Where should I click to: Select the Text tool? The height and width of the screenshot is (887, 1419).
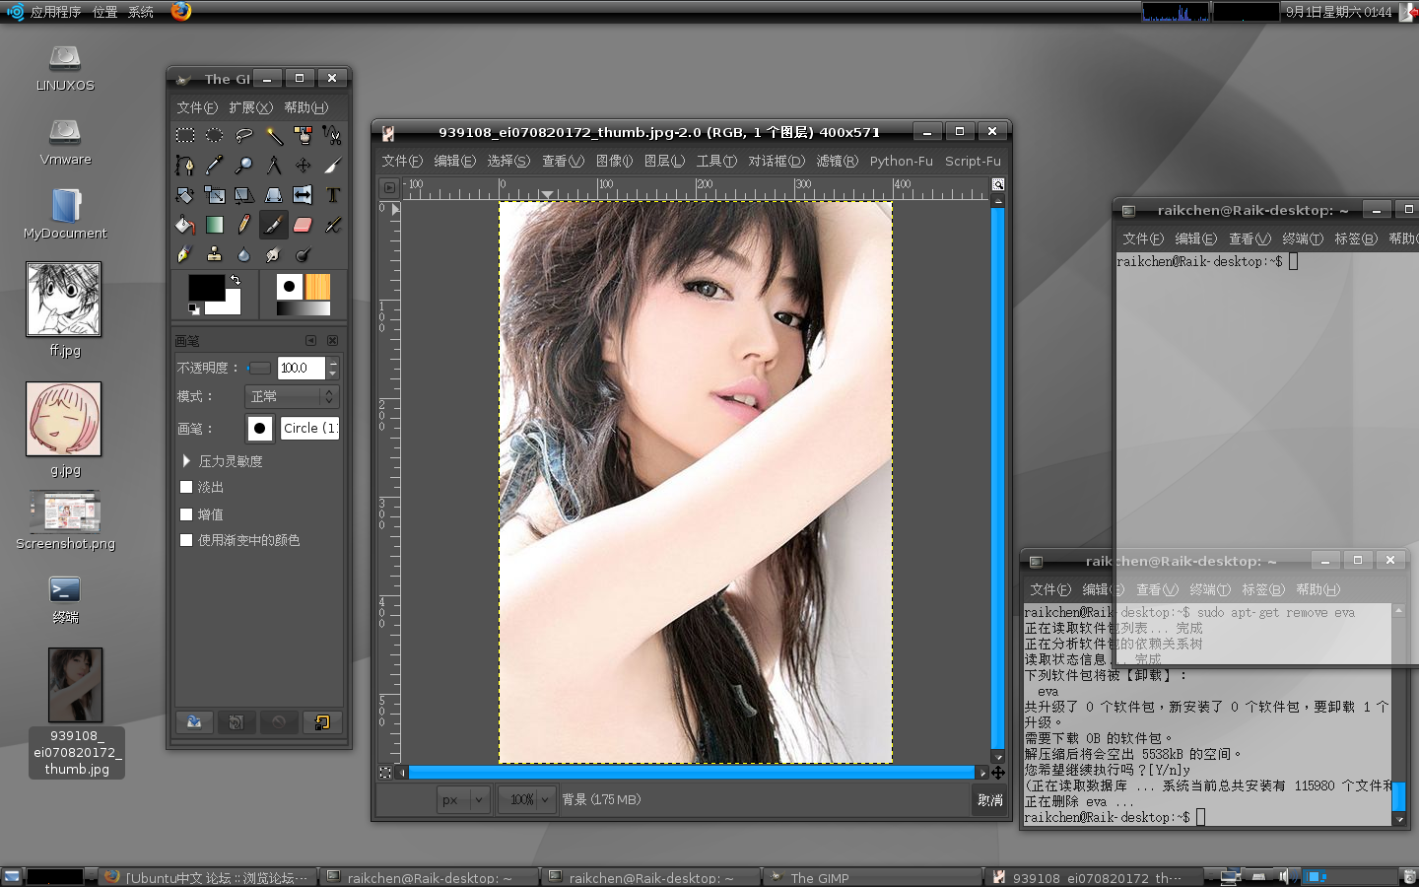click(x=333, y=195)
